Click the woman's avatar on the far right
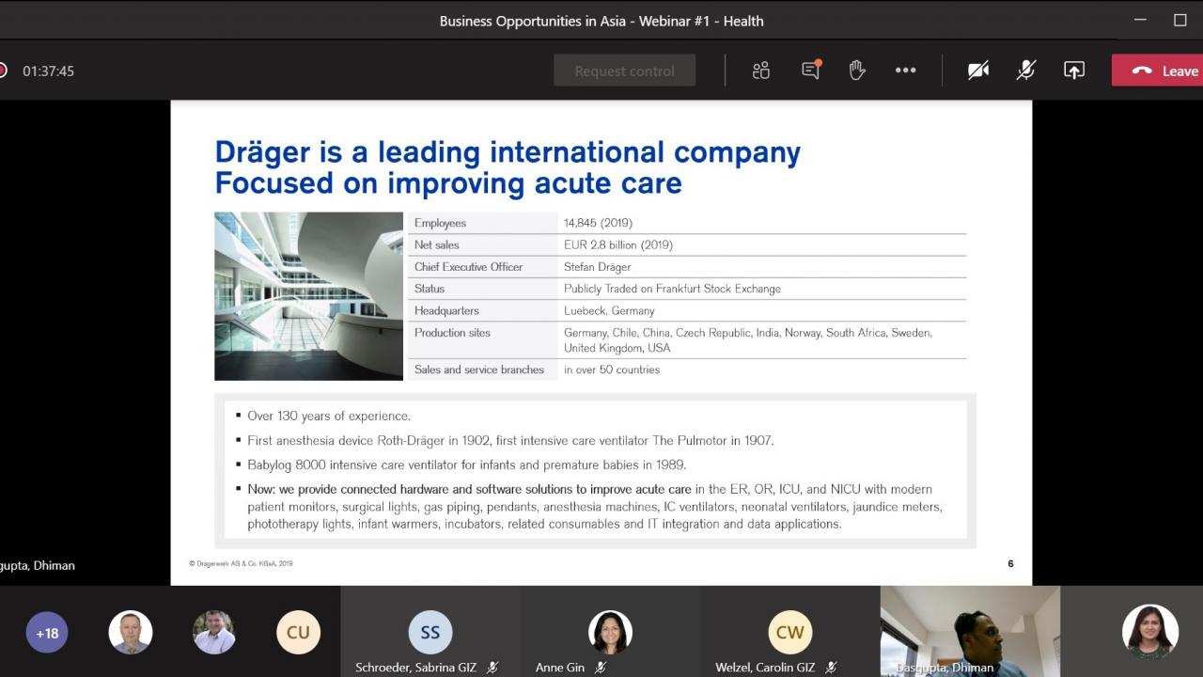Screen dimensions: 1203x677 (1150, 632)
